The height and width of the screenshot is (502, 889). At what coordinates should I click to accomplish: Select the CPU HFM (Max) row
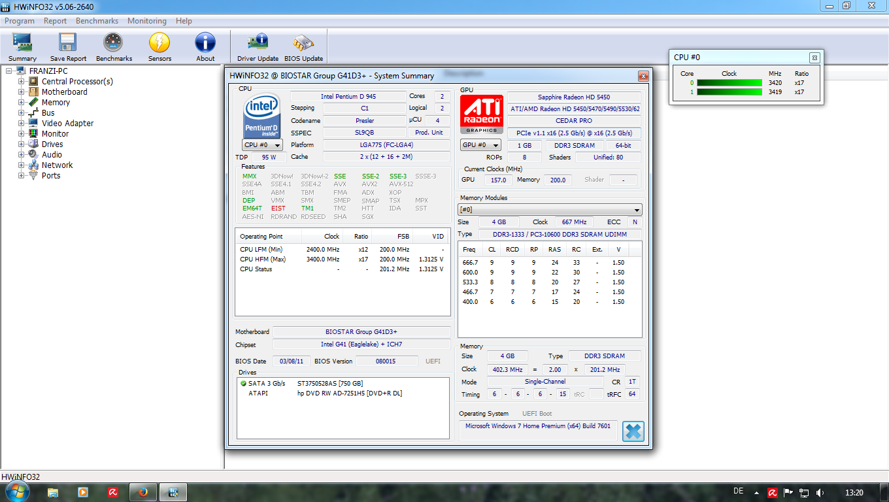click(x=343, y=259)
